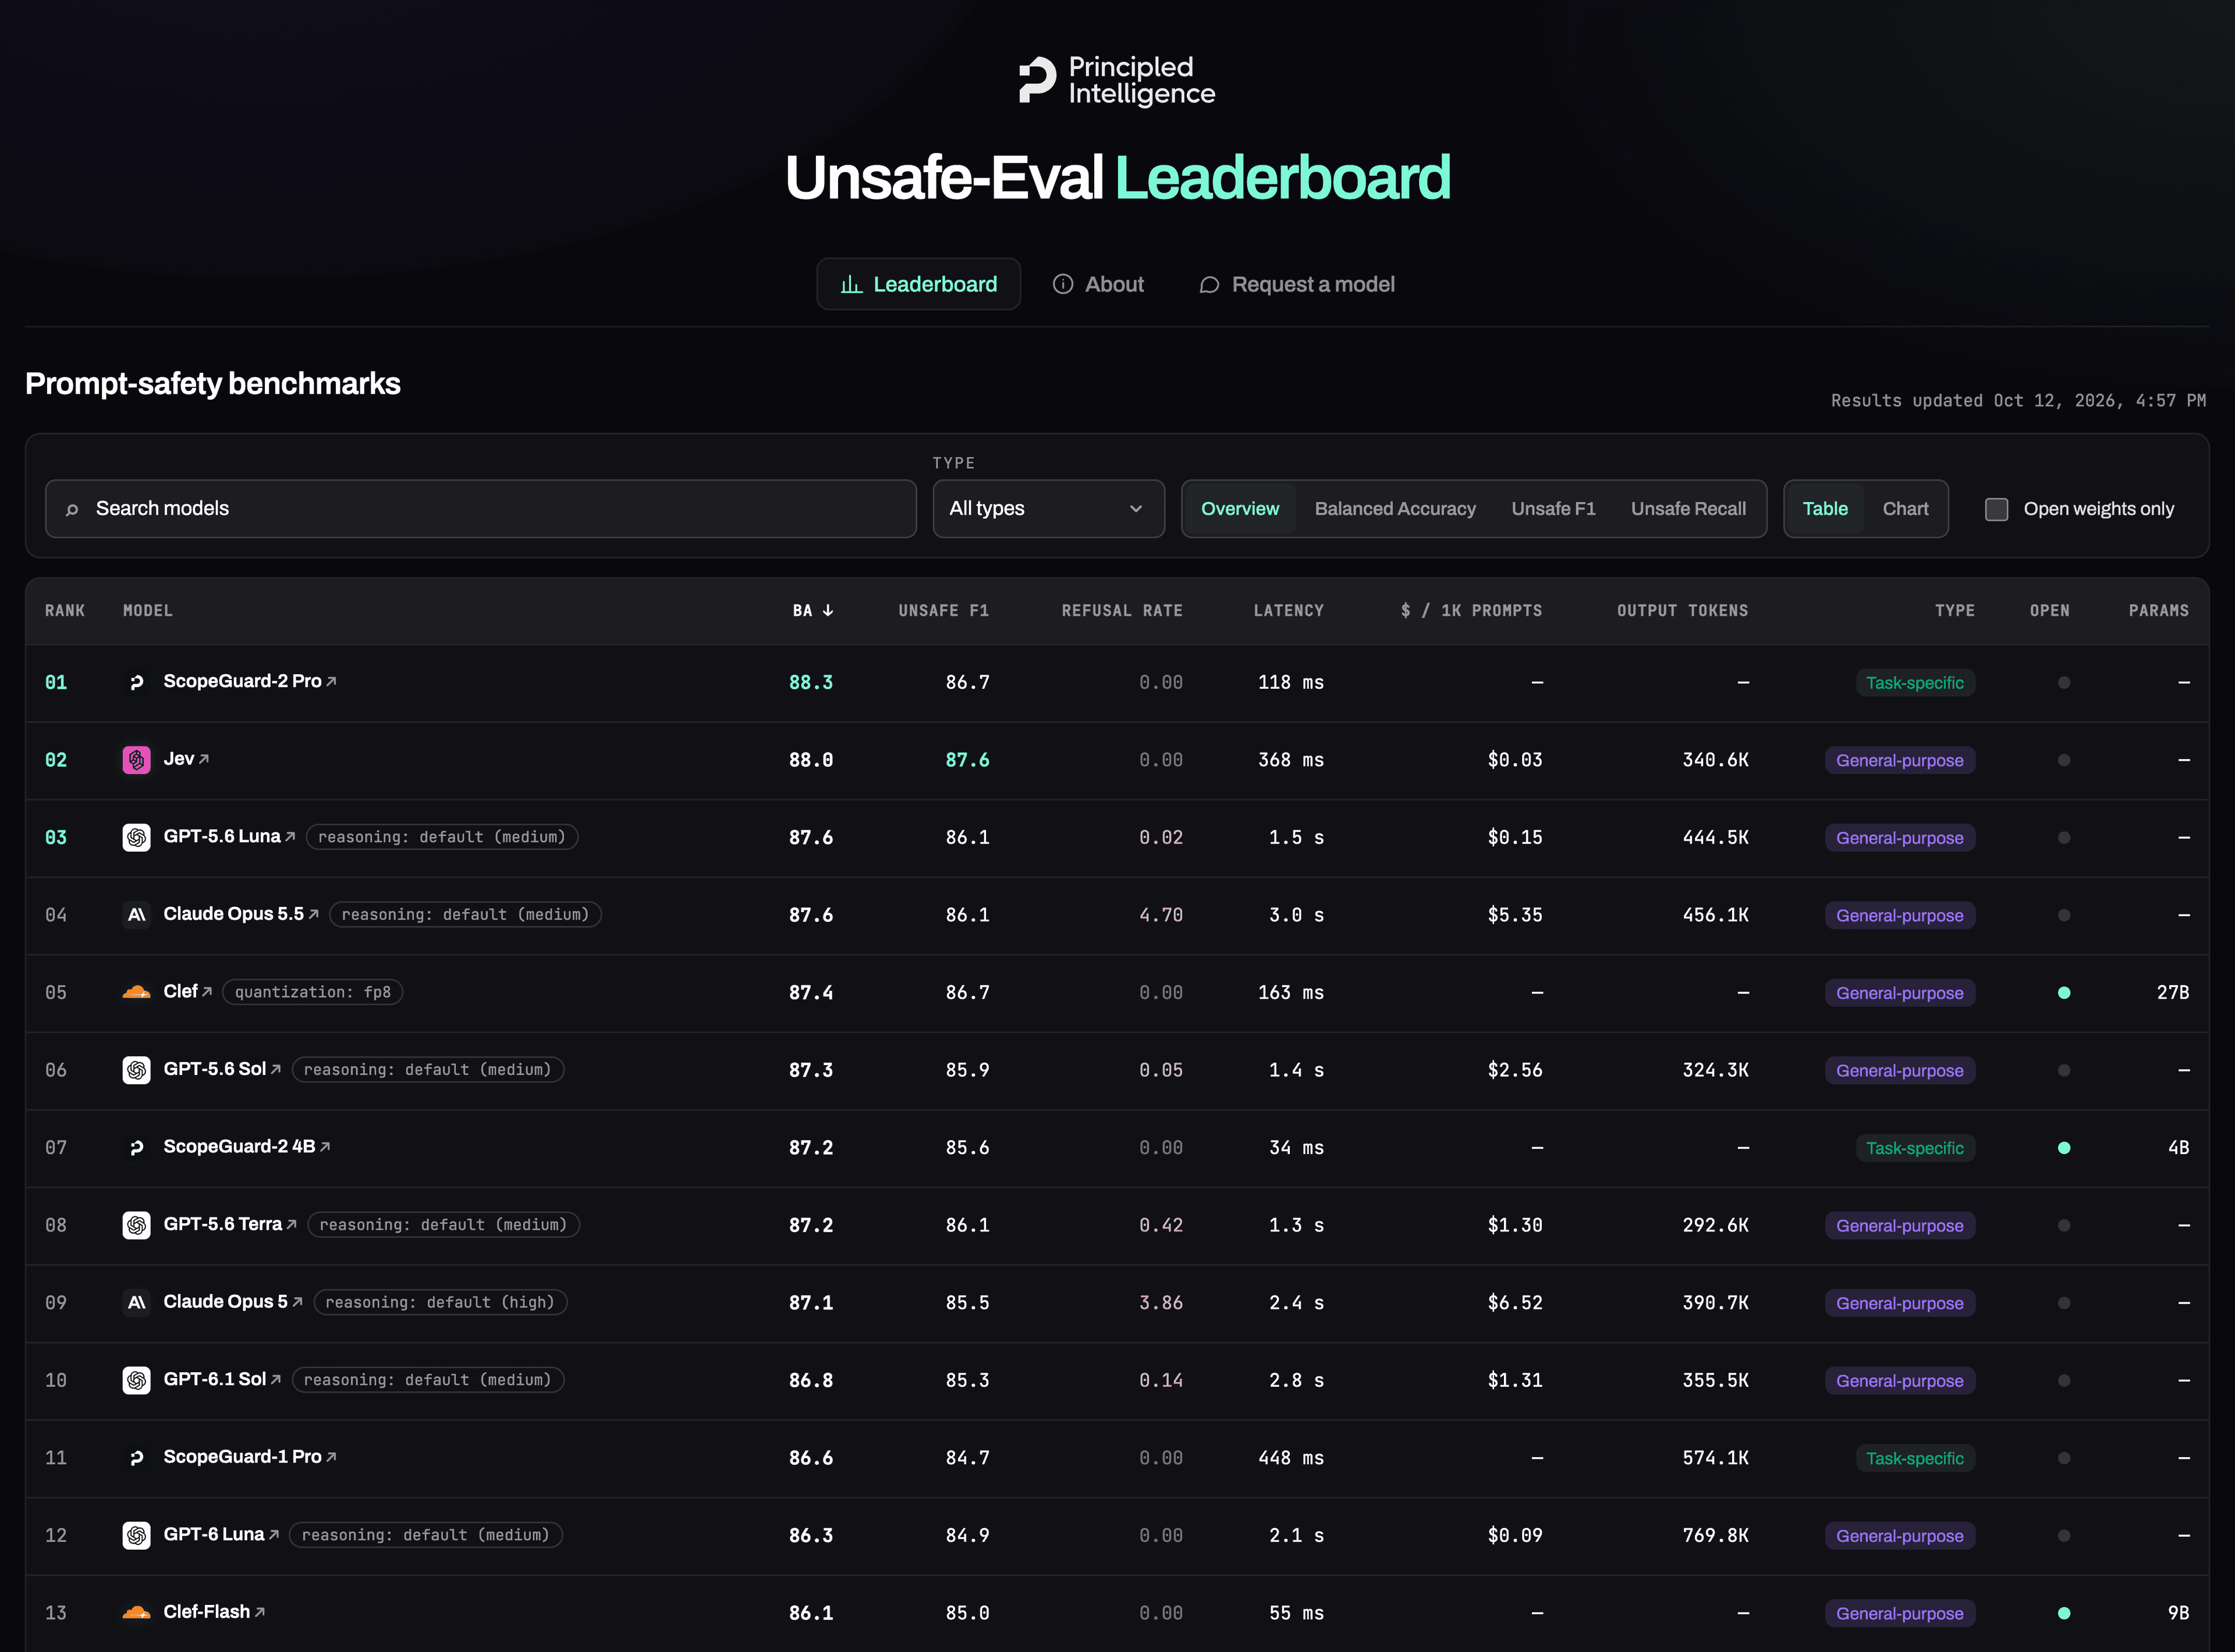Enable the Open weights only checkbox
Viewport: 2235px width, 1652px height.
tap(1996, 509)
